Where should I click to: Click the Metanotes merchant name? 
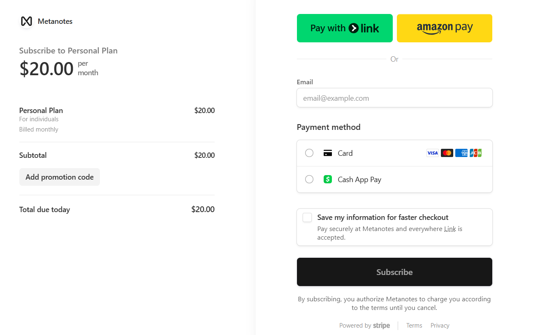coord(55,21)
